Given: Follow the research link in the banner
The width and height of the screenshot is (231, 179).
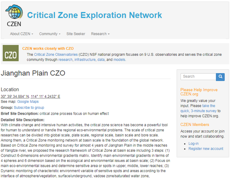Looking at the screenshot, I should pyautogui.click(x=65, y=60).
